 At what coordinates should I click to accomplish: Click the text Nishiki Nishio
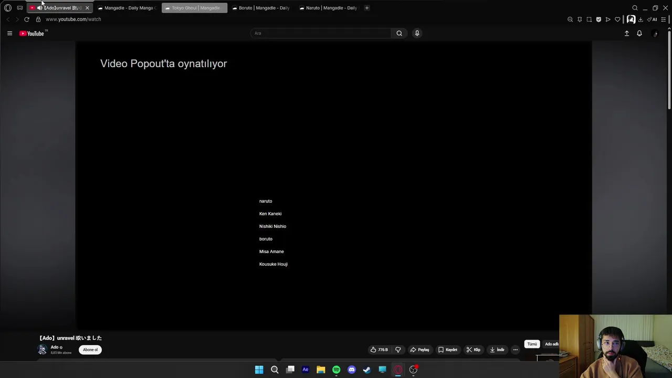(272, 226)
